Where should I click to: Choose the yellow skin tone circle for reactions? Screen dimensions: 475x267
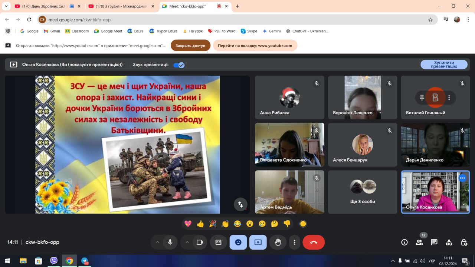(303, 224)
